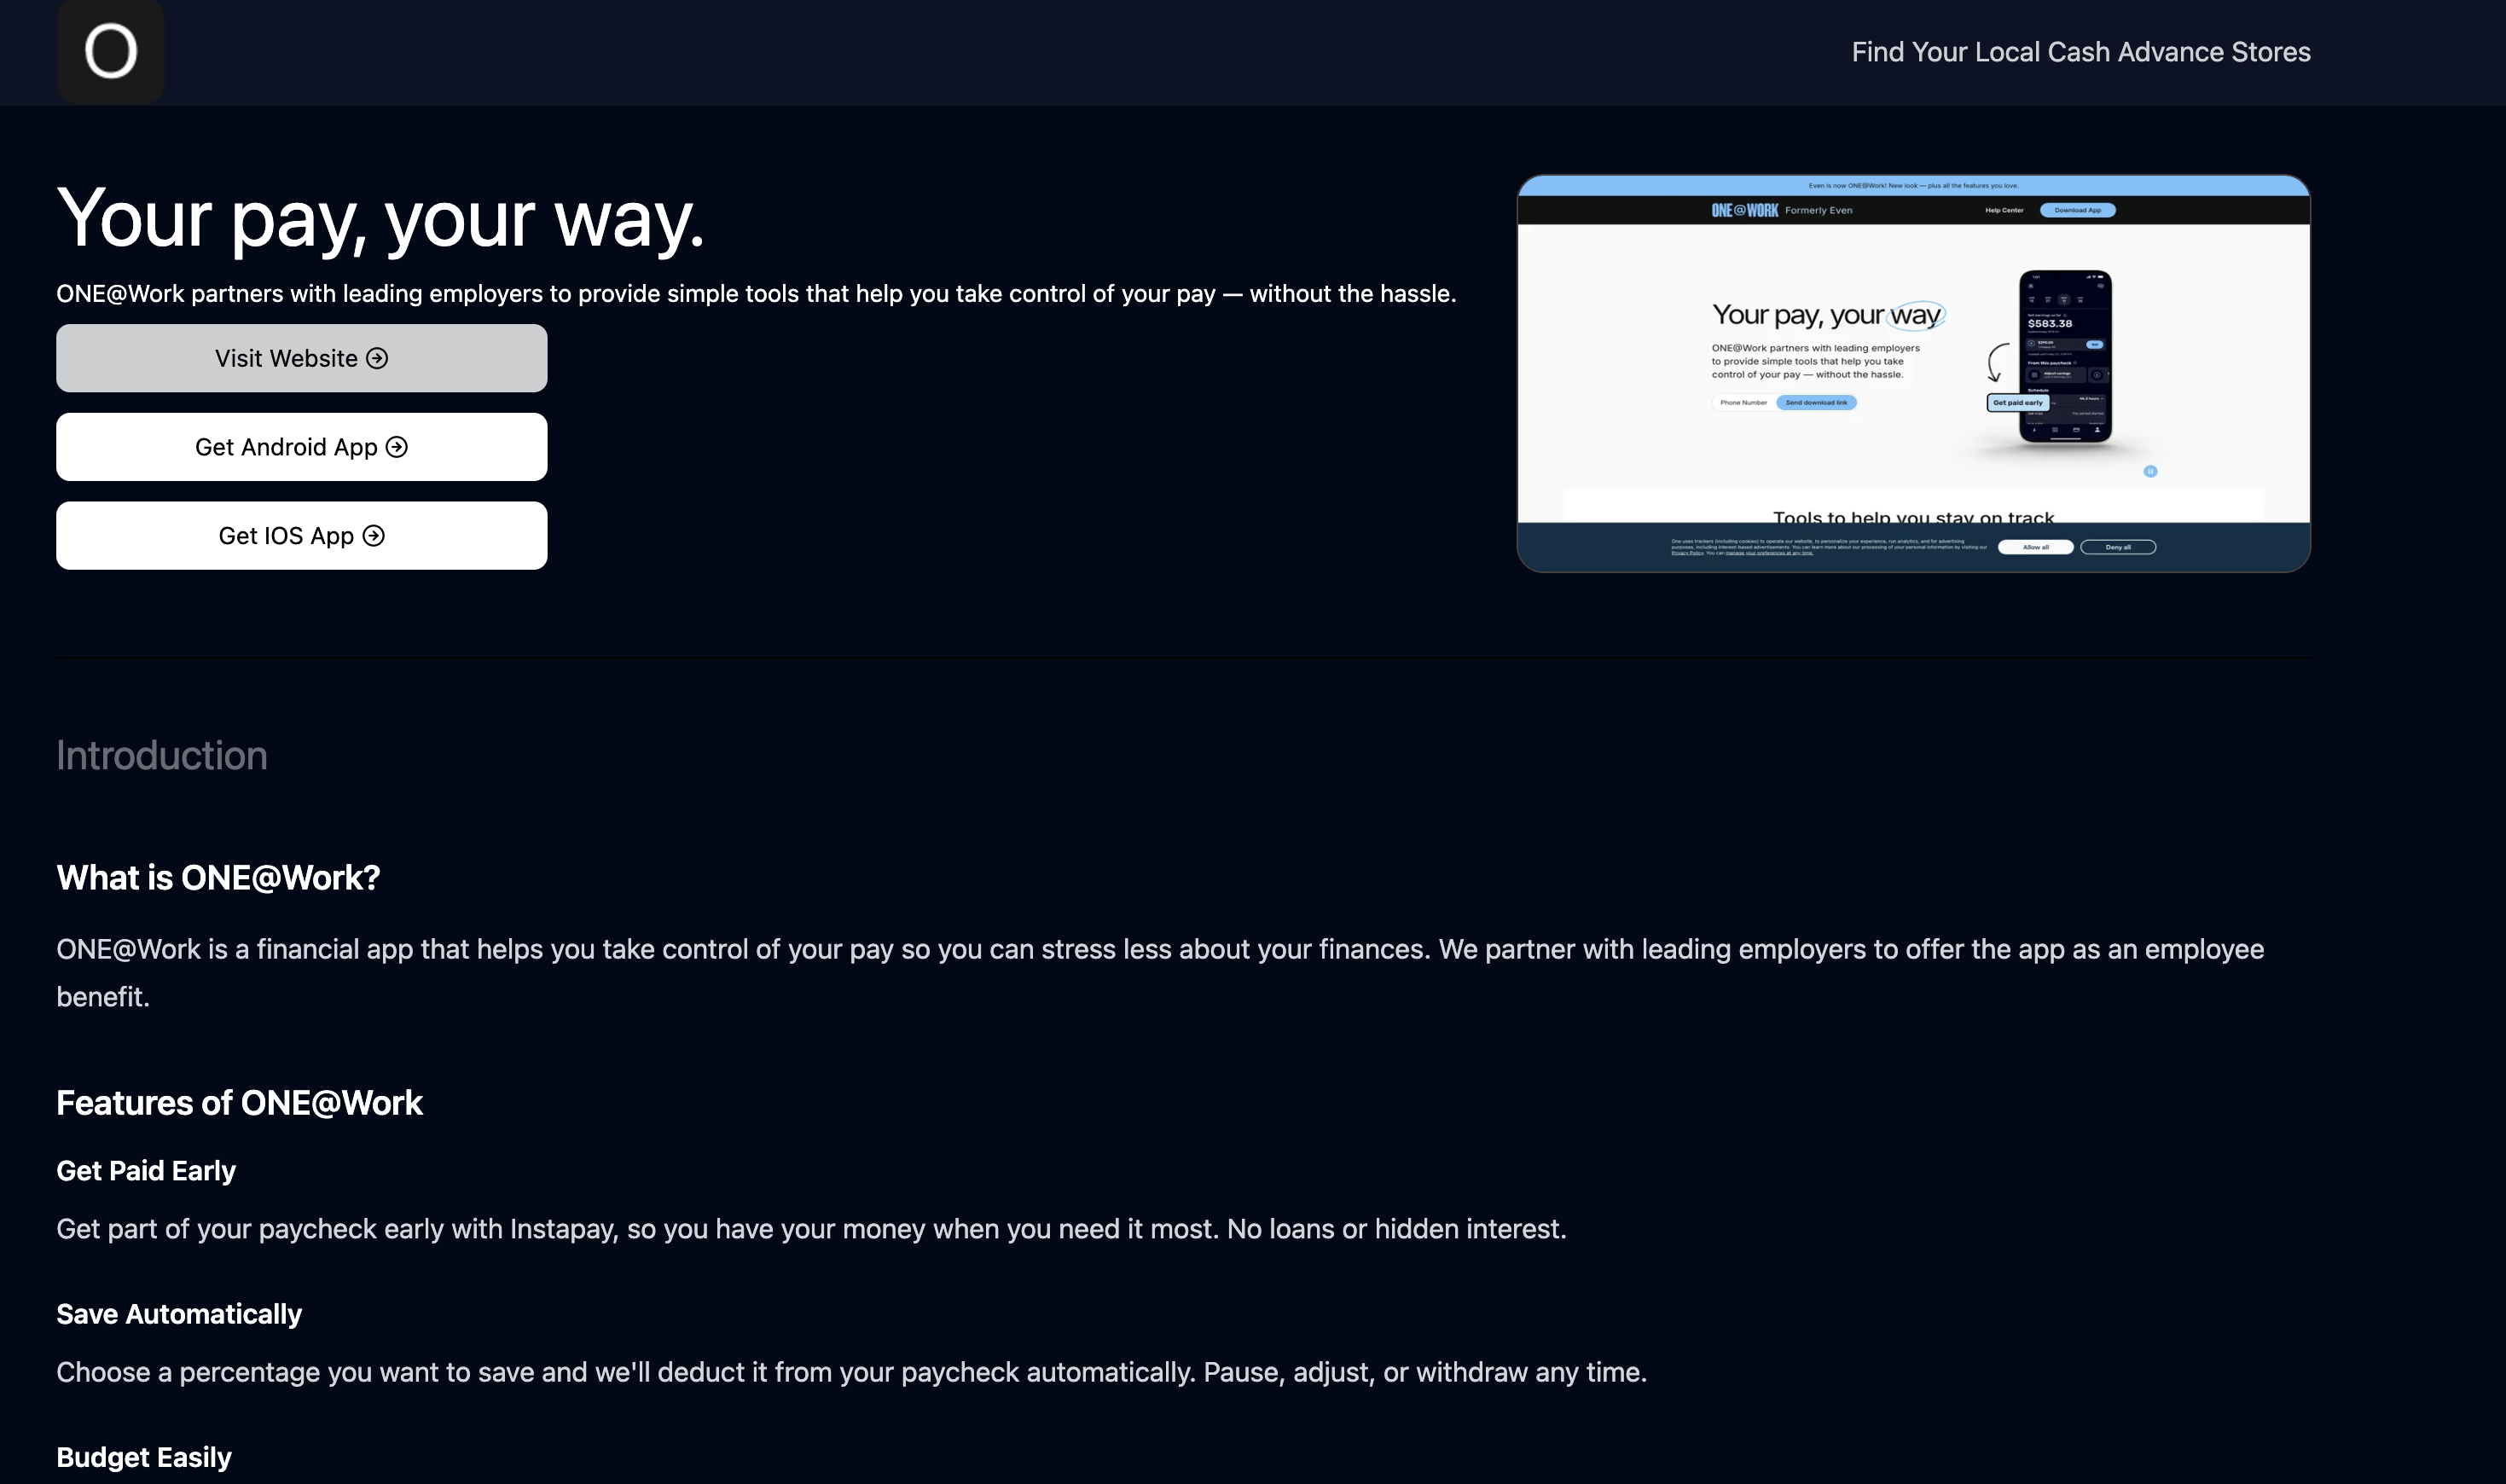This screenshot has width=2506, height=1484.
Task: Click the Features of ONE@Work heading
Action: pos(239,1103)
